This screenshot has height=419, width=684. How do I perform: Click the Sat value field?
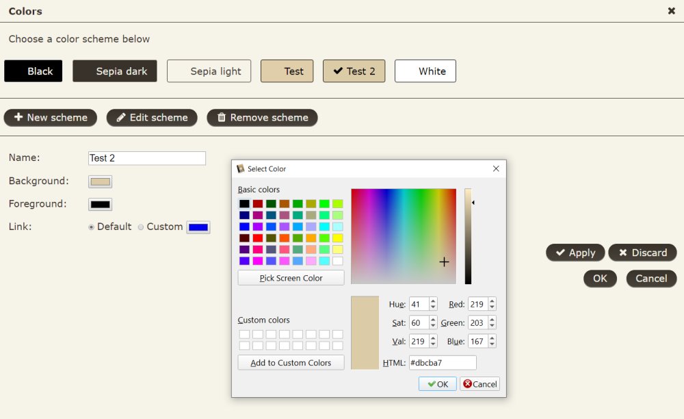419,323
